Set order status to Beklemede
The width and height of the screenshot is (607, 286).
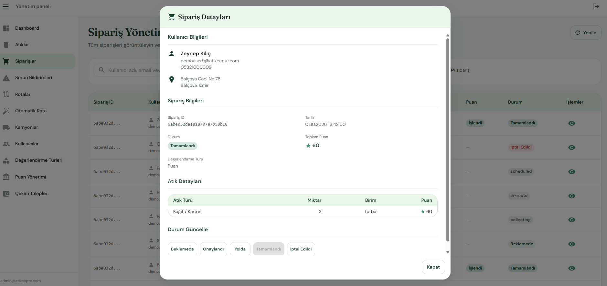[182, 249]
